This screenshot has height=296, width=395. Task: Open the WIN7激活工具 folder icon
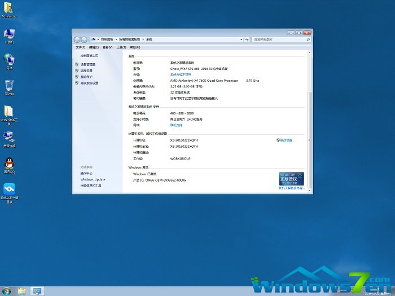tap(9, 115)
